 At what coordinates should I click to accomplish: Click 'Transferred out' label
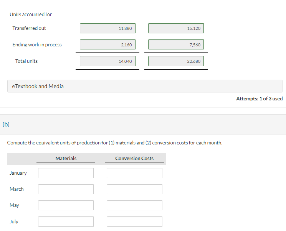click(x=29, y=28)
